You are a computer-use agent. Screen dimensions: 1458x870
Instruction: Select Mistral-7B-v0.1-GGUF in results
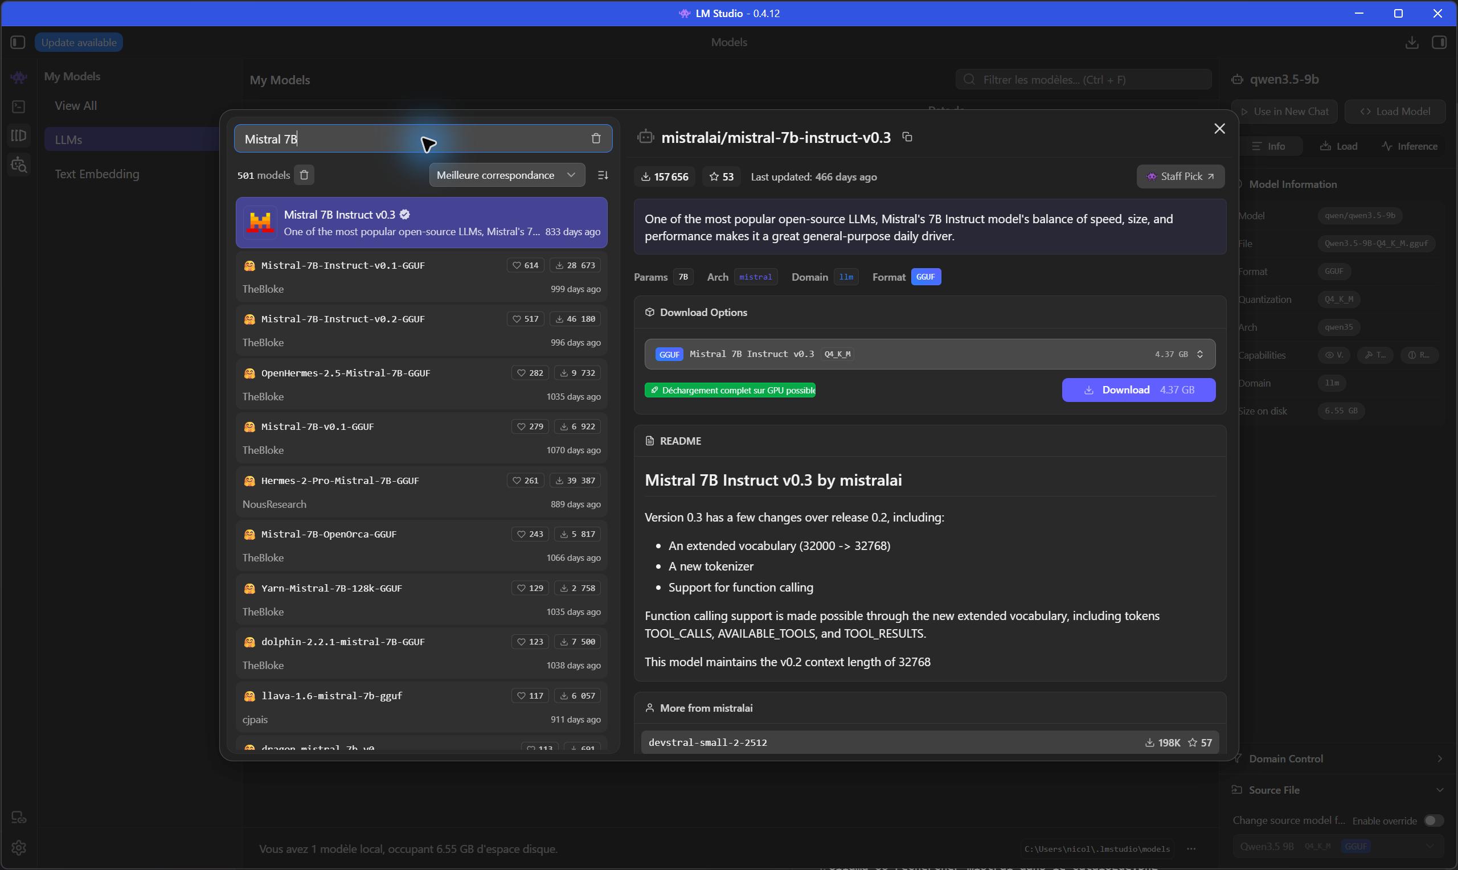click(421, 438)
